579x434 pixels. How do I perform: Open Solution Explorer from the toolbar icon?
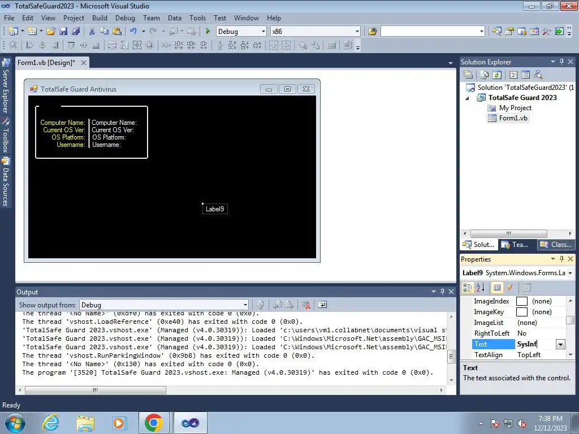pyautogui.click(x=497, y=32)
